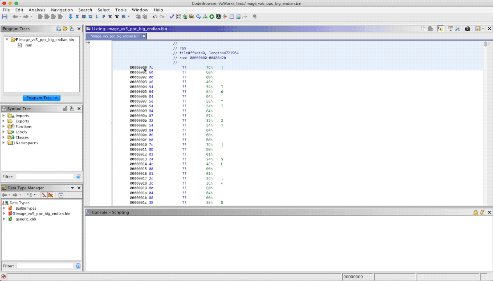
Task: Open the File menu
Action: [x=6, y=10]
